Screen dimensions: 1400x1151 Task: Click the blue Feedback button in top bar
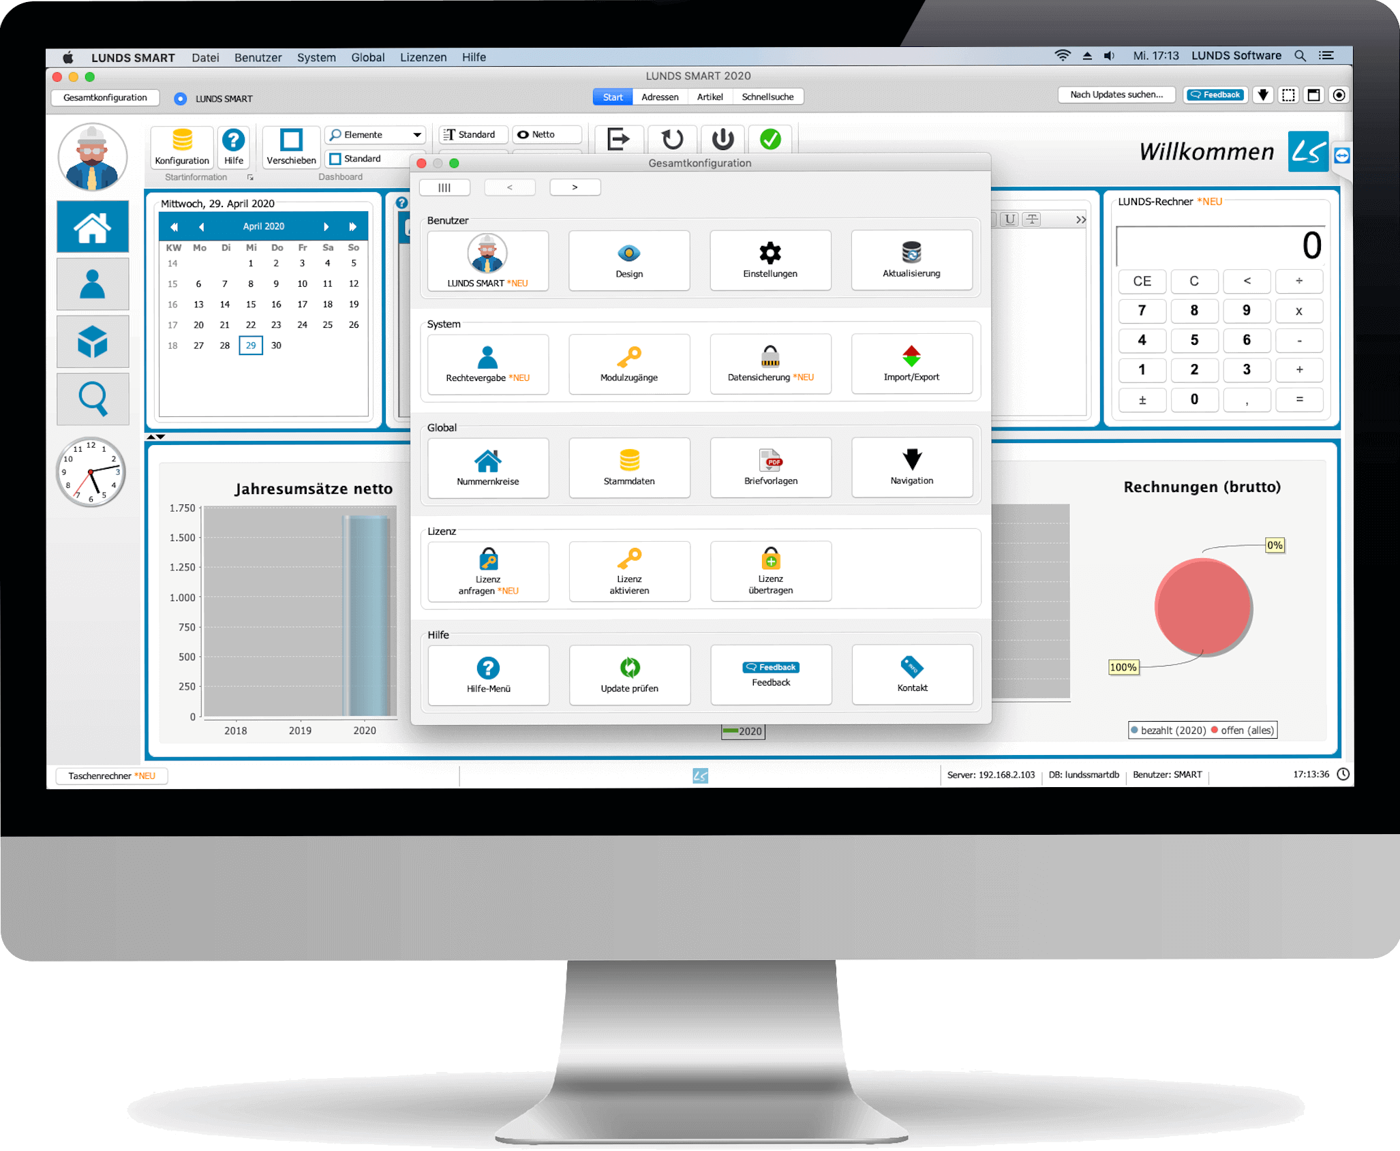pos(1215,95)
